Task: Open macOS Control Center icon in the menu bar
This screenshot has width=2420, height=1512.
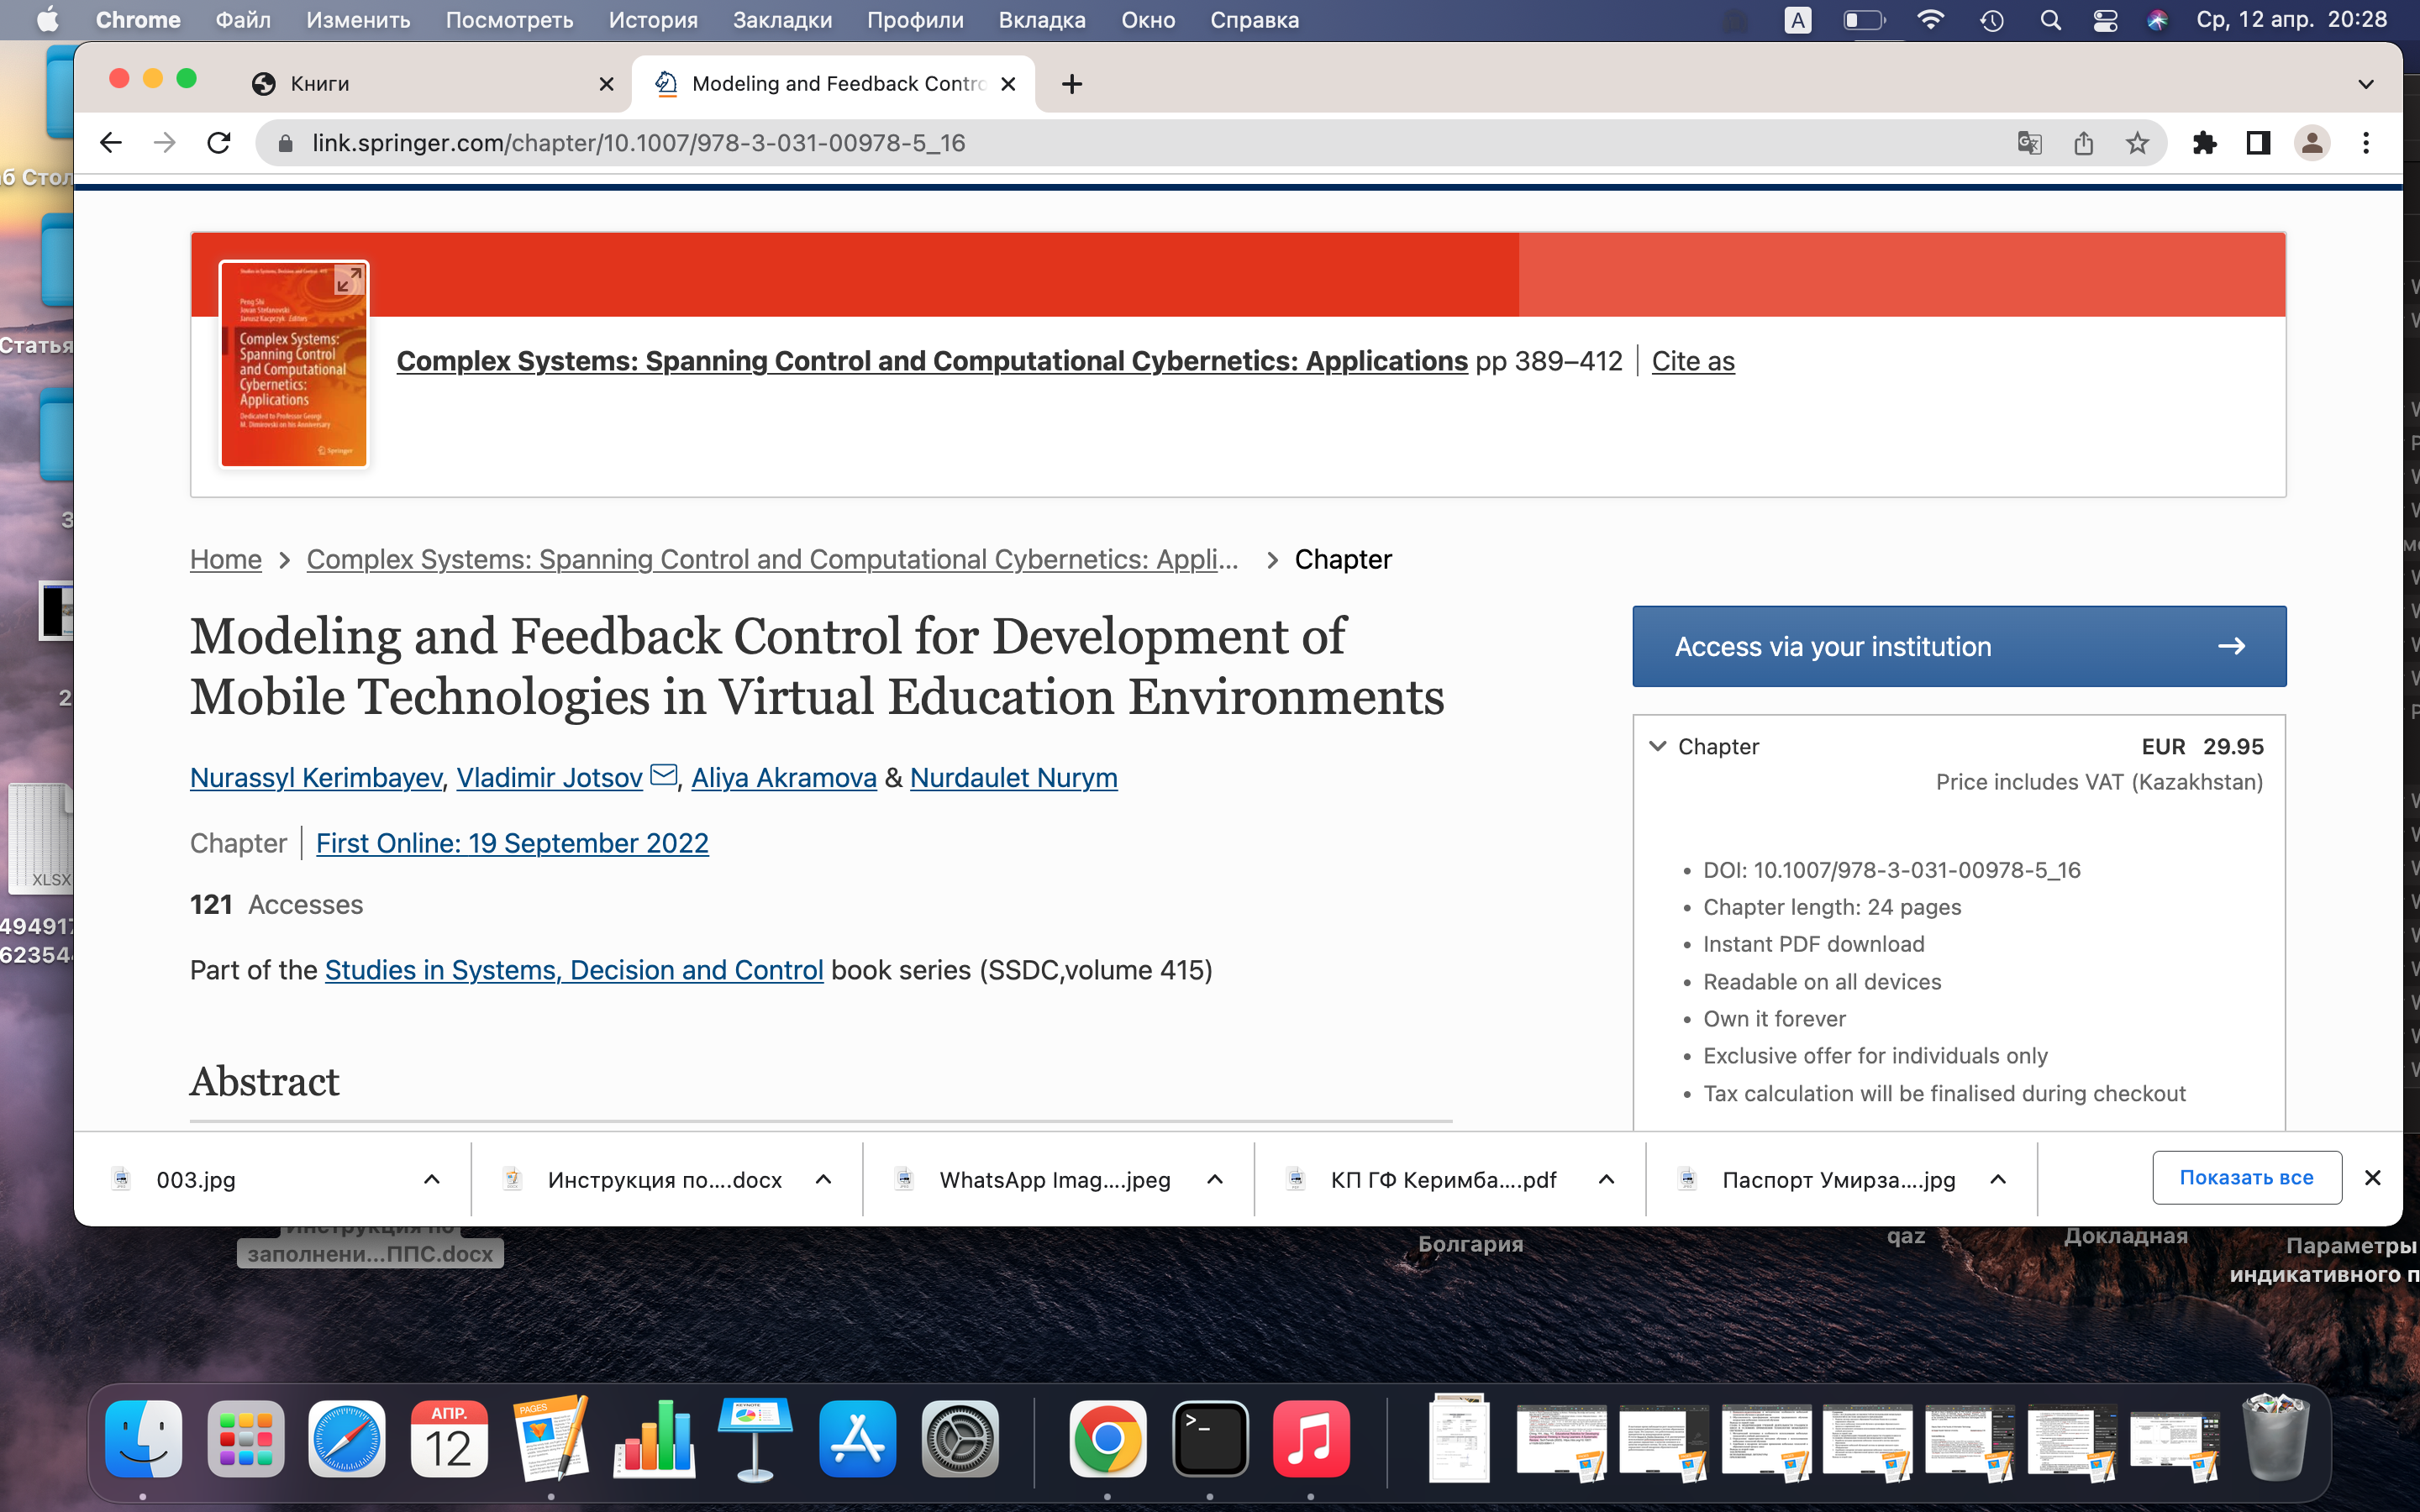Action: [x=2105, y=20]
